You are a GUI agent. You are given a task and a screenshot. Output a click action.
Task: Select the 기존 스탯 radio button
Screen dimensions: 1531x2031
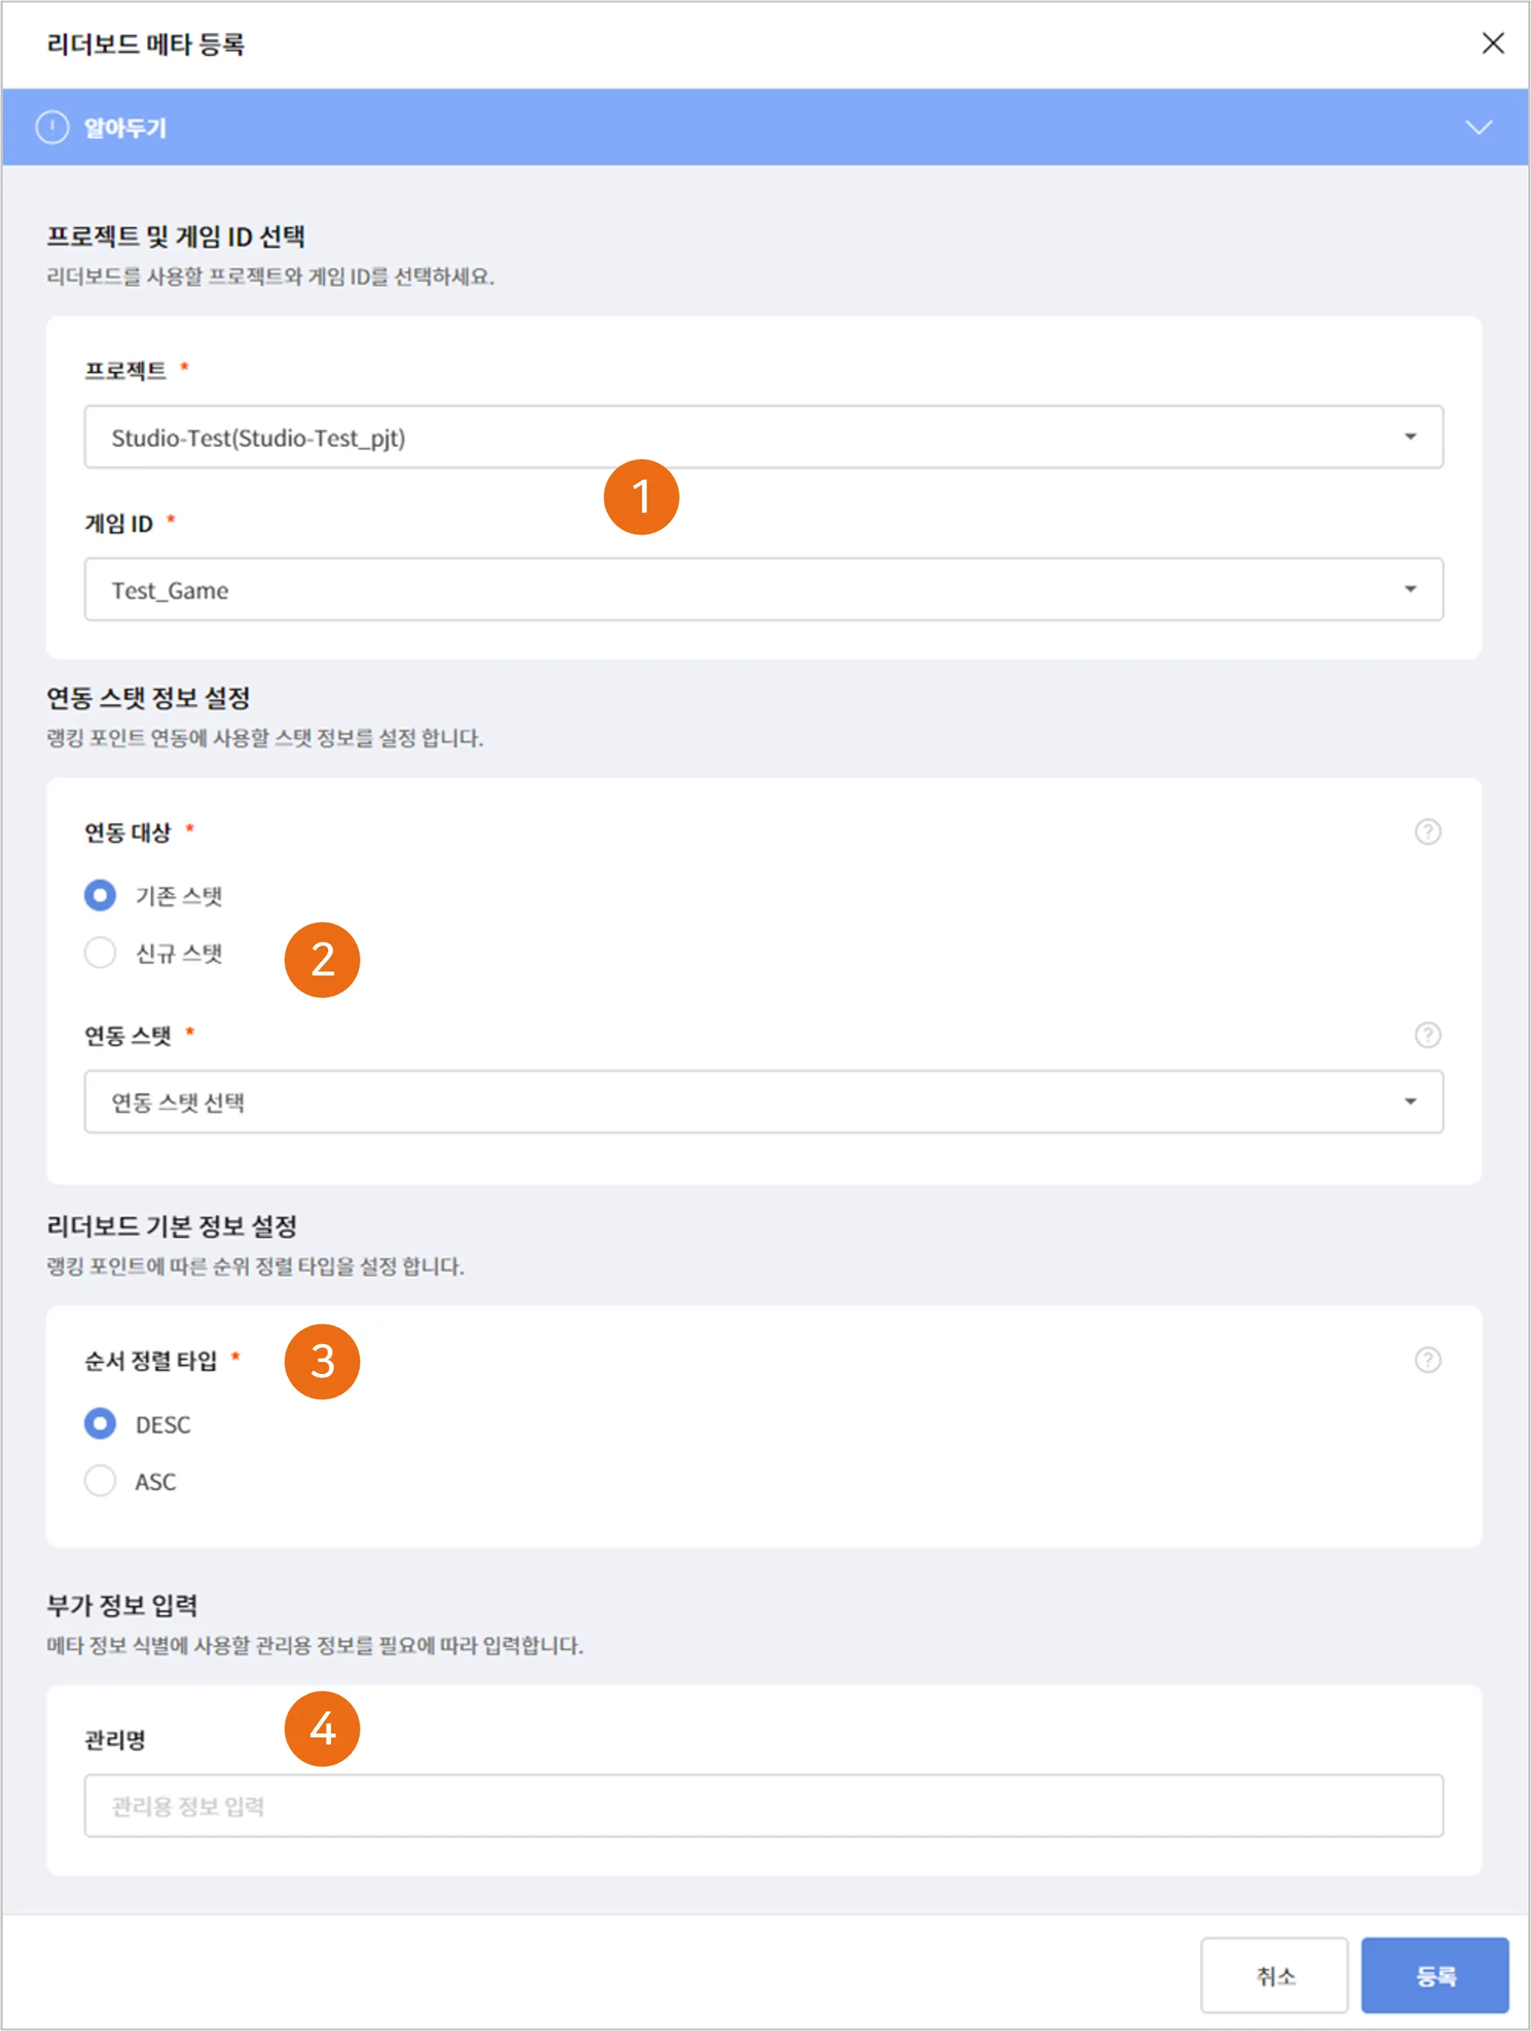click(x=100, y=896)
